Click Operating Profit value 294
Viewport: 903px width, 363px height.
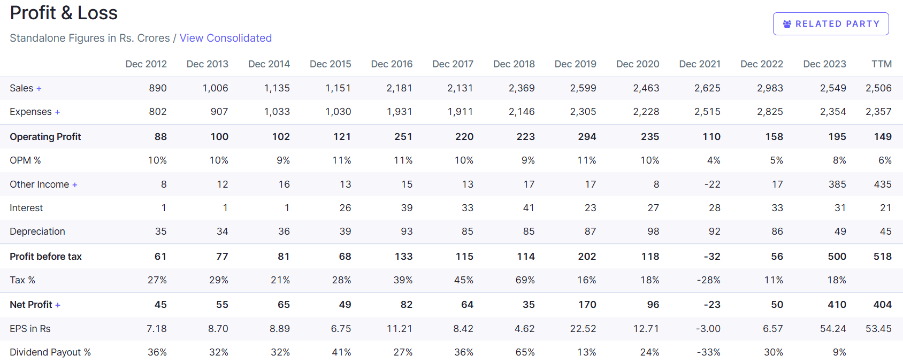pyautogui.click(x=587, y=137)
